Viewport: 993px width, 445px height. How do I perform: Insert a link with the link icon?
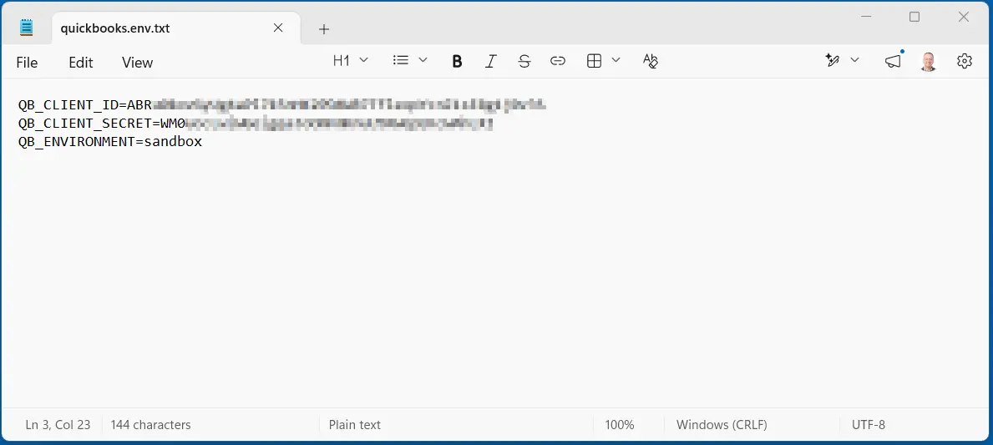coord(557,61)
